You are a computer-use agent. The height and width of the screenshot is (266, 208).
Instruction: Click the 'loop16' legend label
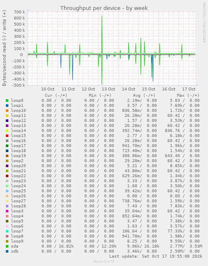tap(18, 141)
